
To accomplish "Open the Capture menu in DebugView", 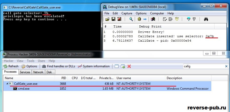I will (127, 13).
